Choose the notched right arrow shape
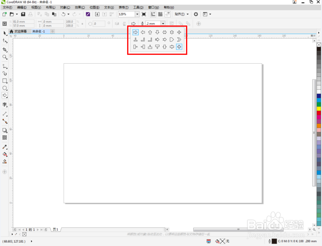Screen dimensions: 322x246 [165, 39]
